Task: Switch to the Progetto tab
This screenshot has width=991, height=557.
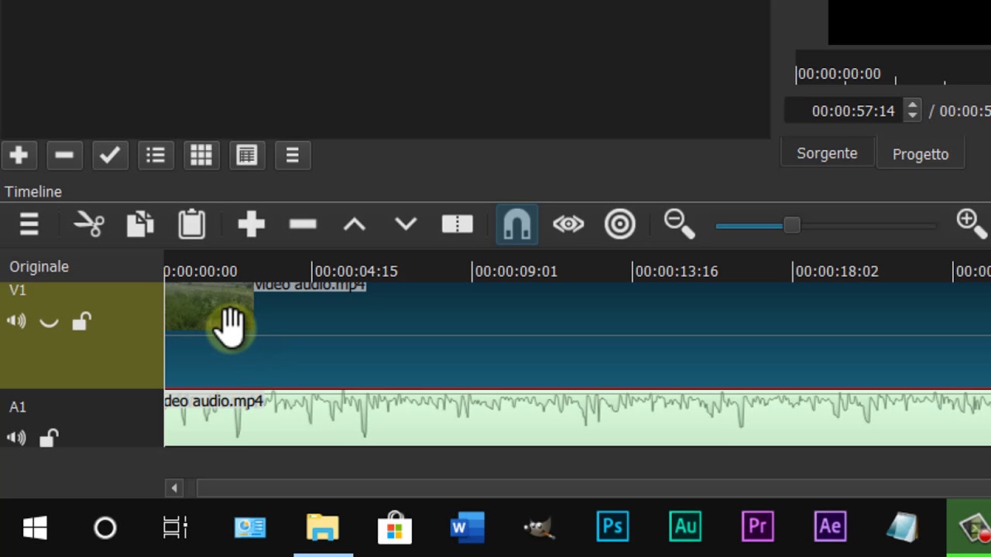Action: pyautogui.click(x=921, y=154)
